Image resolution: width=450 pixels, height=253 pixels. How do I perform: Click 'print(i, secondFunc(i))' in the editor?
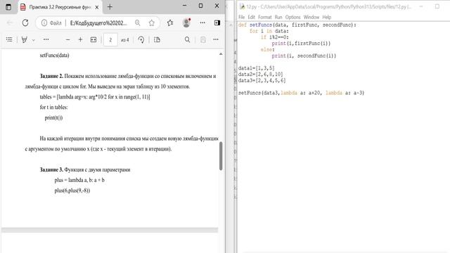tap(304, 56)
